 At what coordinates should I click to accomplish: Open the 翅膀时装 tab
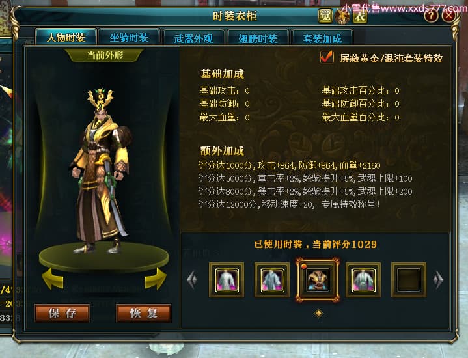258,38
